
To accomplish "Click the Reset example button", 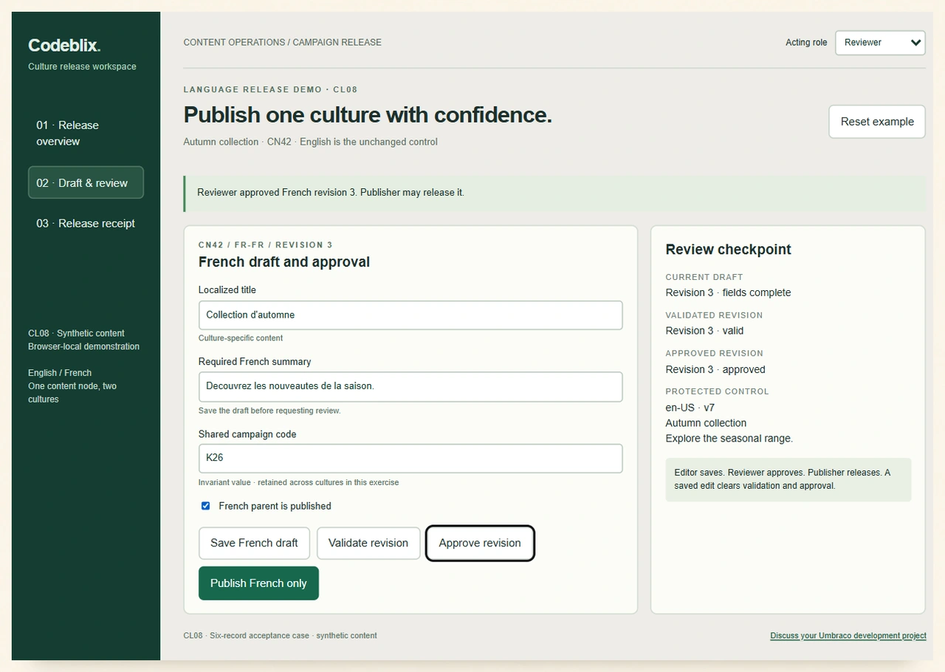I will pos(877,122).
